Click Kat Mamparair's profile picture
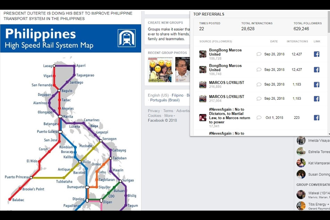The image size is (330, 220). [x=301, y=163]
